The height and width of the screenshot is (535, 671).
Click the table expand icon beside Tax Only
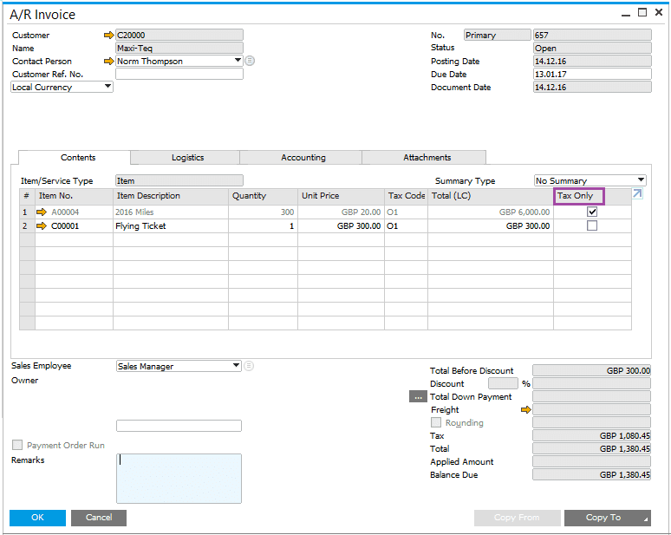click(x=637, y=194)
